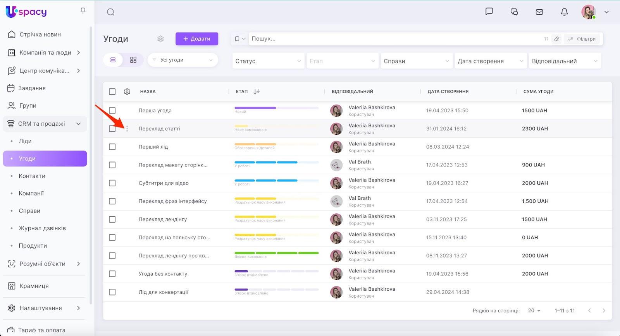
Task: Click the stage progress bar of Субтитри для відео
Action: coord(276,181)
